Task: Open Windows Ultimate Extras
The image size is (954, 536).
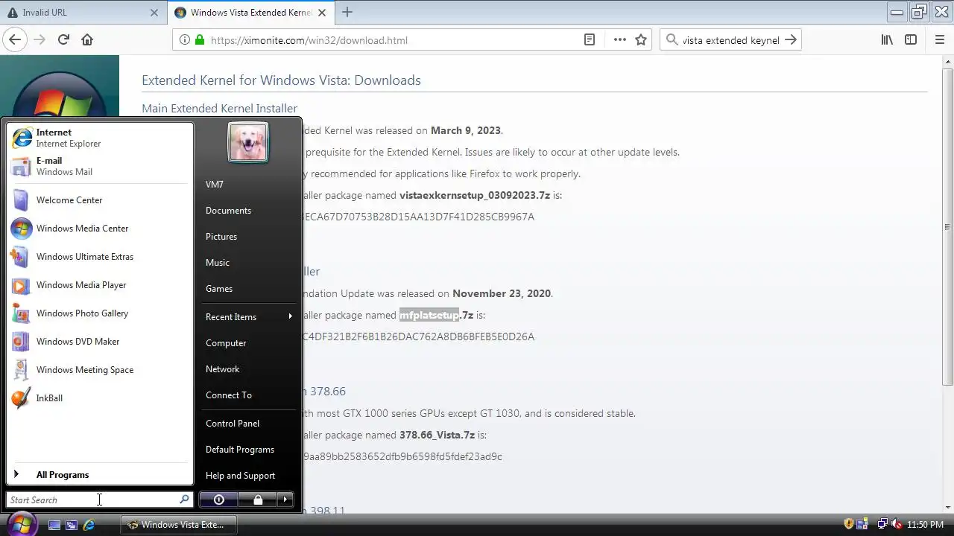Action: (100, 257)
